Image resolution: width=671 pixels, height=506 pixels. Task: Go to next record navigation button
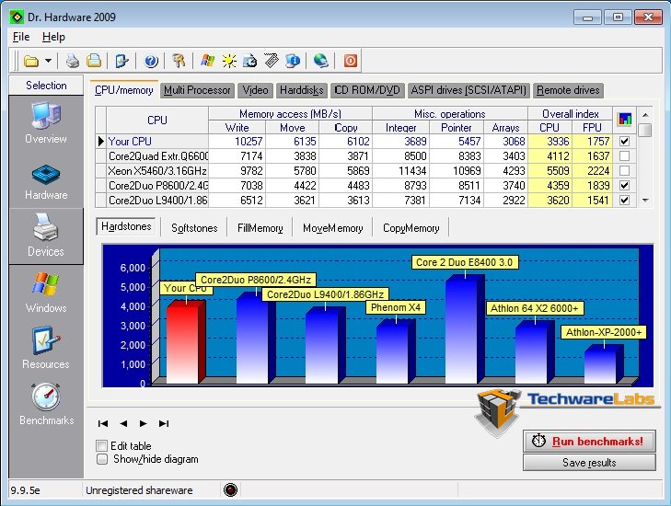click(143, 423)
